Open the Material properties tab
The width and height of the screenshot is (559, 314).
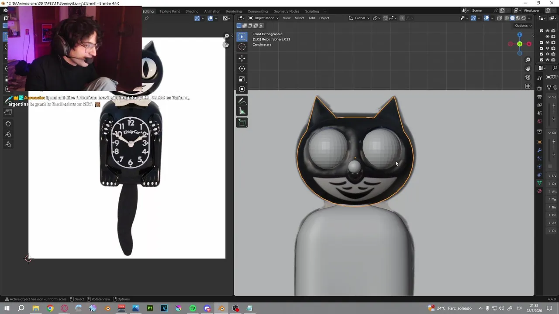(x=540, y=191)
